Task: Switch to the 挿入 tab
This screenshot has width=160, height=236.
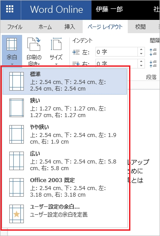Action: pyautogui.click(x=69, y=27)
